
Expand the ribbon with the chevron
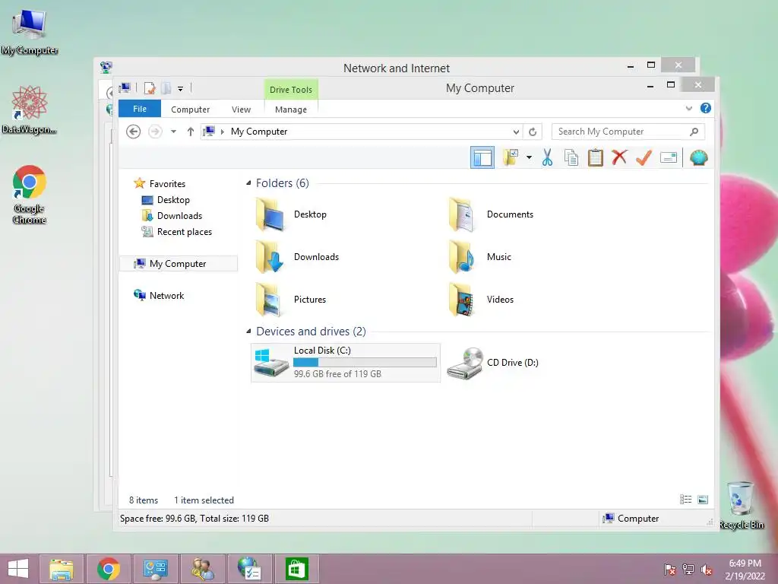(688, 108)
